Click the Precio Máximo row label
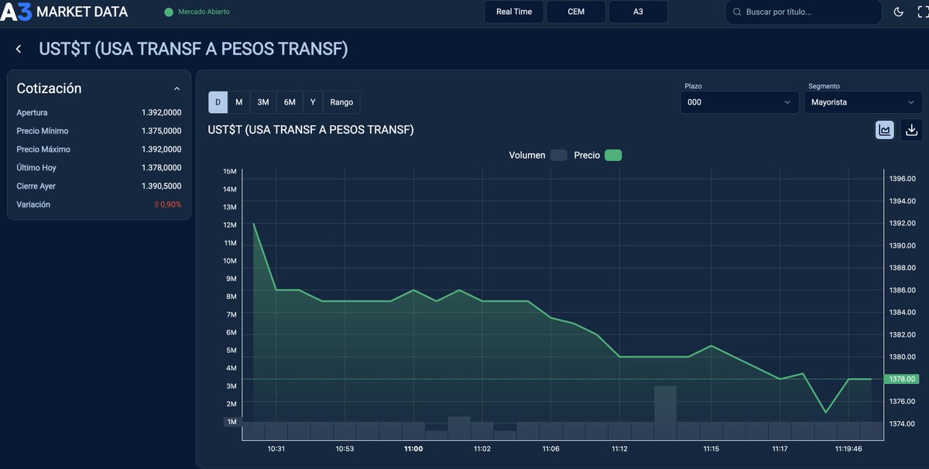 coord(43,149)
